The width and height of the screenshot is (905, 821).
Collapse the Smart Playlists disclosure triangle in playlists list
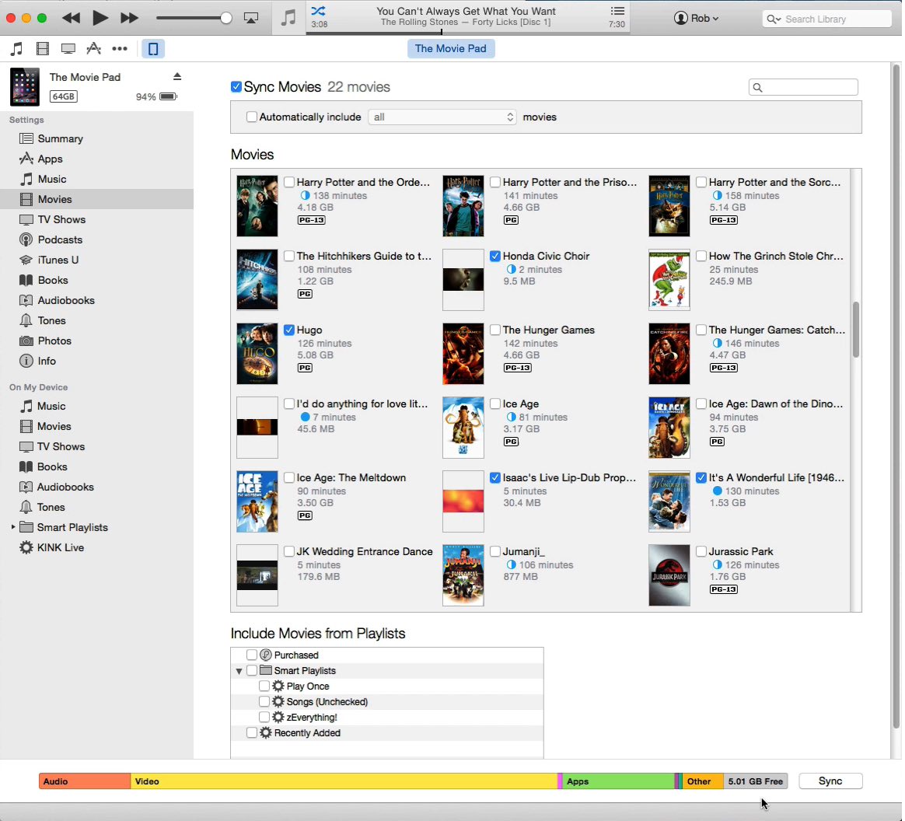click(239, 671)
